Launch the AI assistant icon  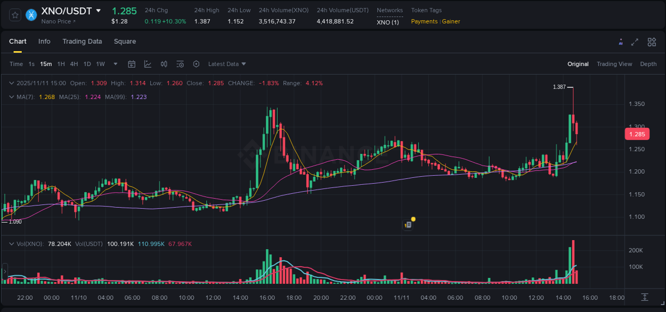(x=621, y=41)
